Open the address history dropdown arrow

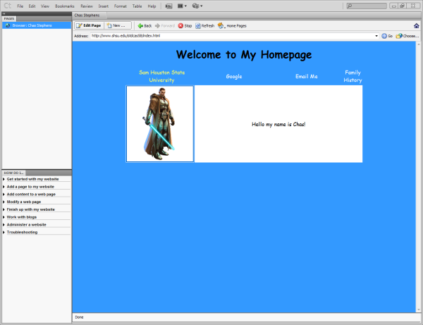tap(376, 36)
